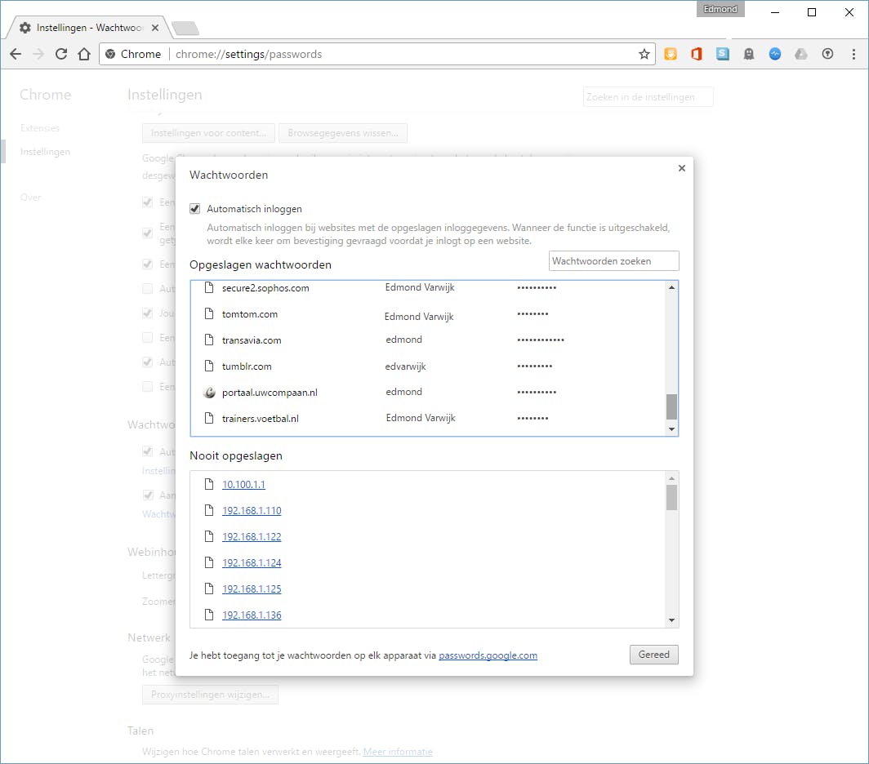
Task: Open the 192.168.1.124 link
Action: point(252,563)
